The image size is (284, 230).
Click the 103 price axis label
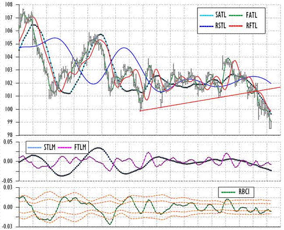(9, 70)
